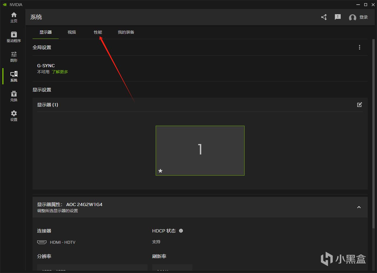Switch to the 我的装备 tab
This screenshot has height=273, width=377.
tap(126, 32)
